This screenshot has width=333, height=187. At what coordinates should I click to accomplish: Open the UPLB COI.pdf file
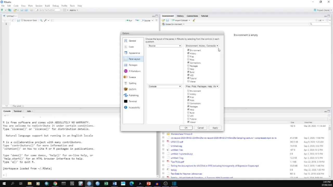[x=177, y=142]
